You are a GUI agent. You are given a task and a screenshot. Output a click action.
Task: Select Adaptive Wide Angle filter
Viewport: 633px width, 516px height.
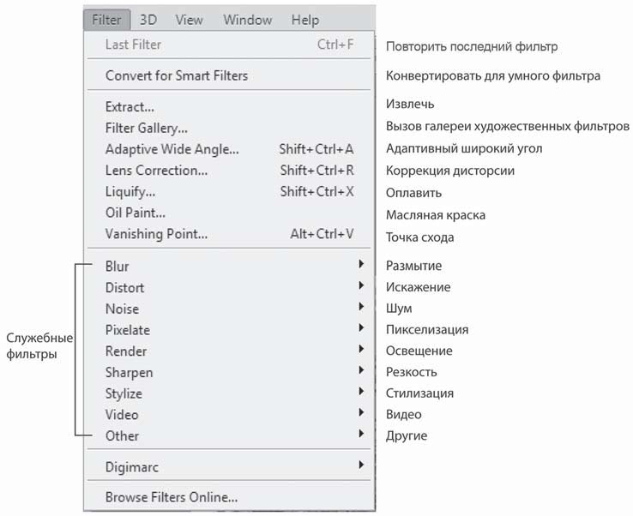(x=172, y=149)
